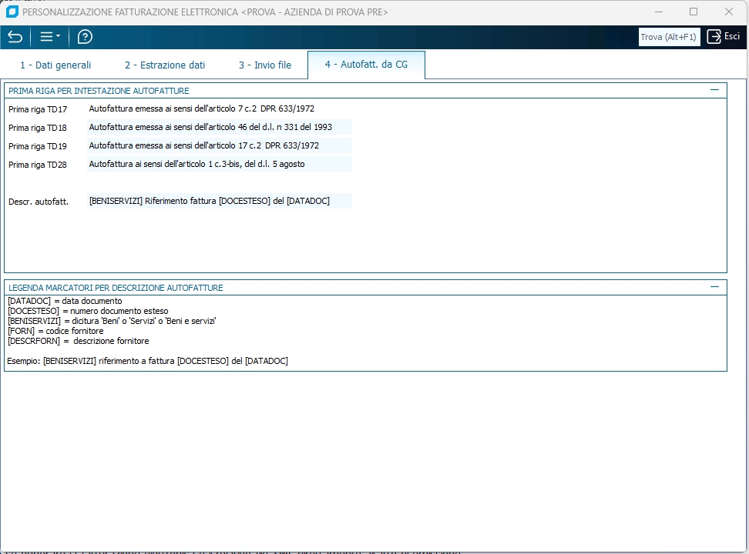Click the label Prima riga TD18
The height and width of the screenshot is (554, 749).
pyautogui.click(x=38, y=128)
